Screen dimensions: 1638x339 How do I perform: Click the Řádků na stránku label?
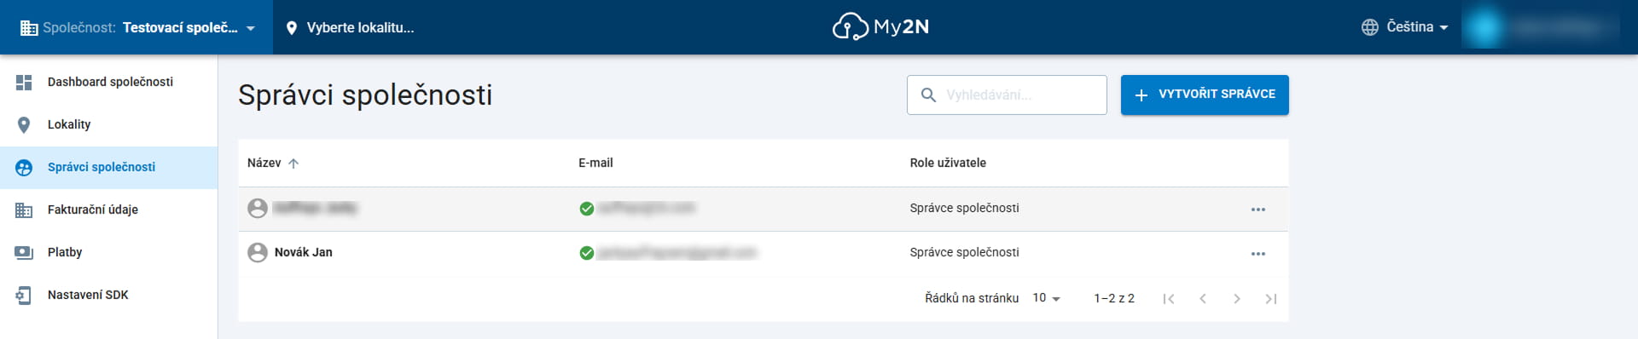972,298
